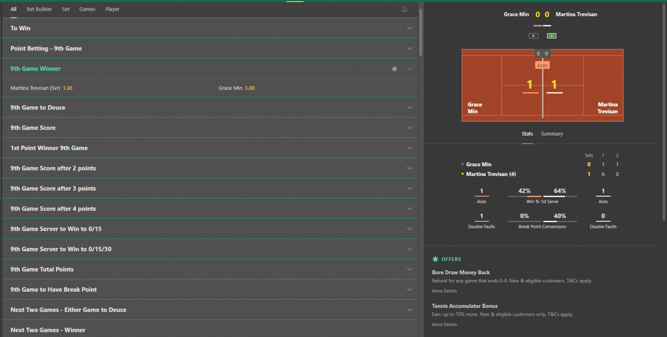
Task: Click the notification bell icon
Action: [x=404, y=9]
